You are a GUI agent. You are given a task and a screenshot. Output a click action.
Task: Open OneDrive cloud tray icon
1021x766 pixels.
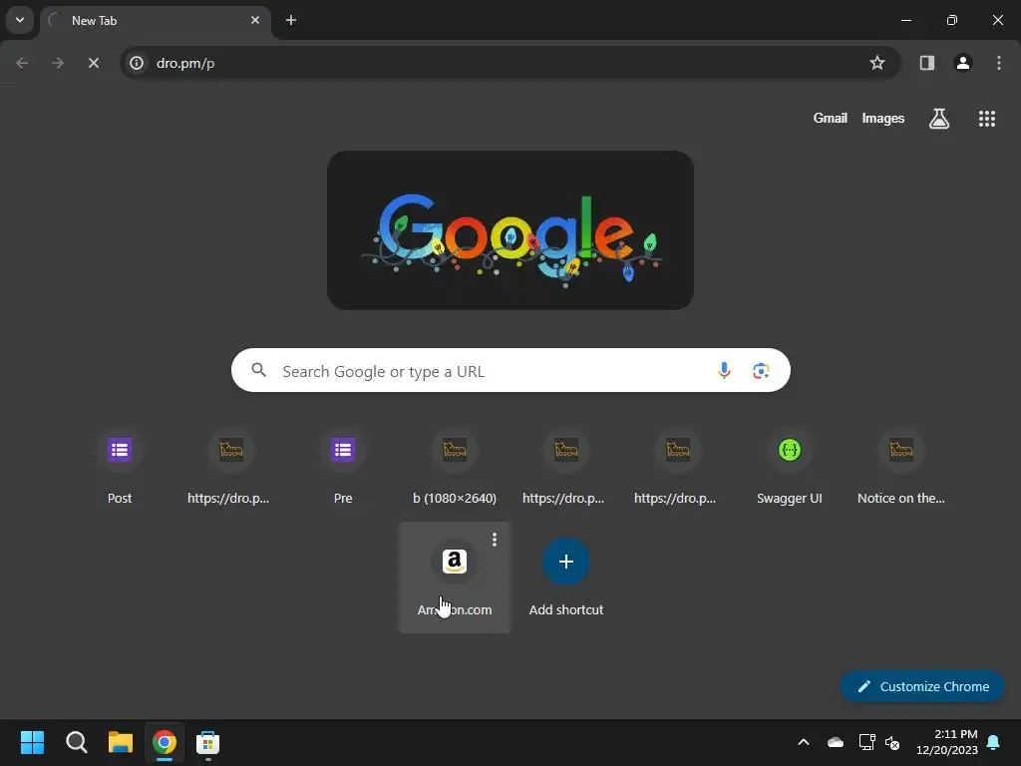pyautogui.click(x=836, y=742)
